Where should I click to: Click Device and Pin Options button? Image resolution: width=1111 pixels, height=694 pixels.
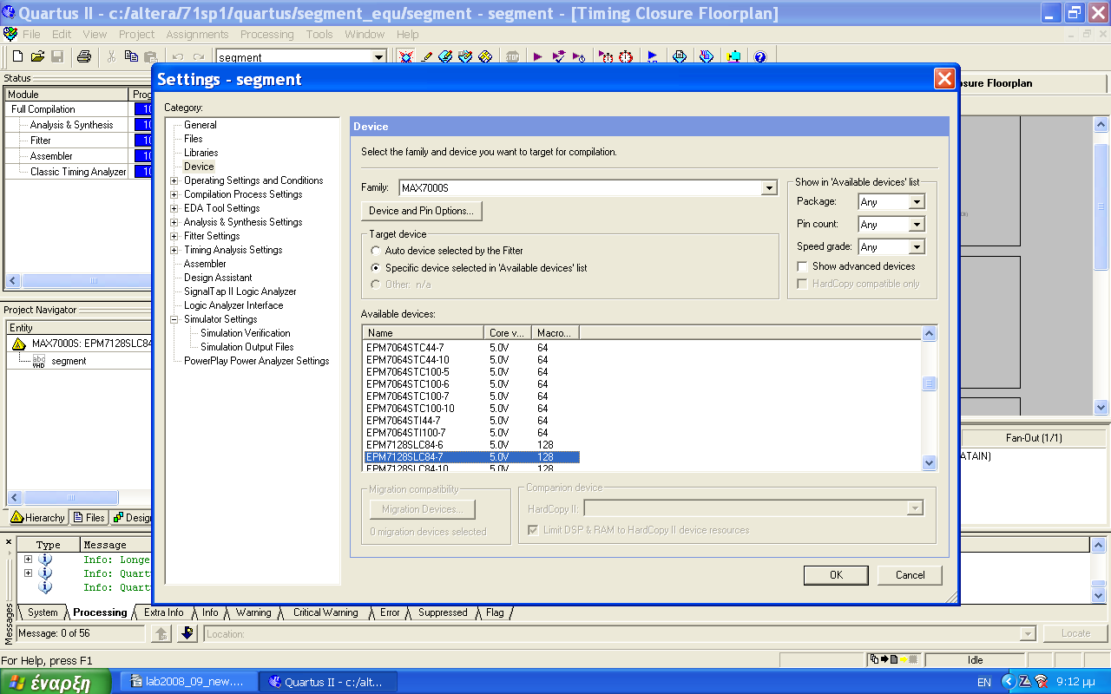[x=421, y=211]
